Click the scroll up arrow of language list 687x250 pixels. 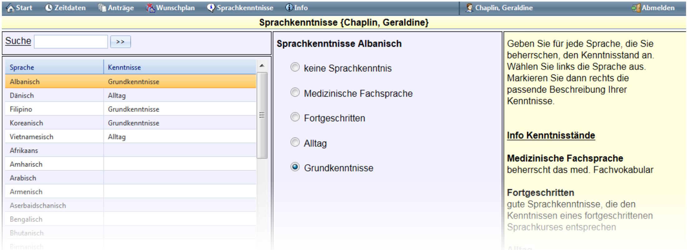click(262, 66)
